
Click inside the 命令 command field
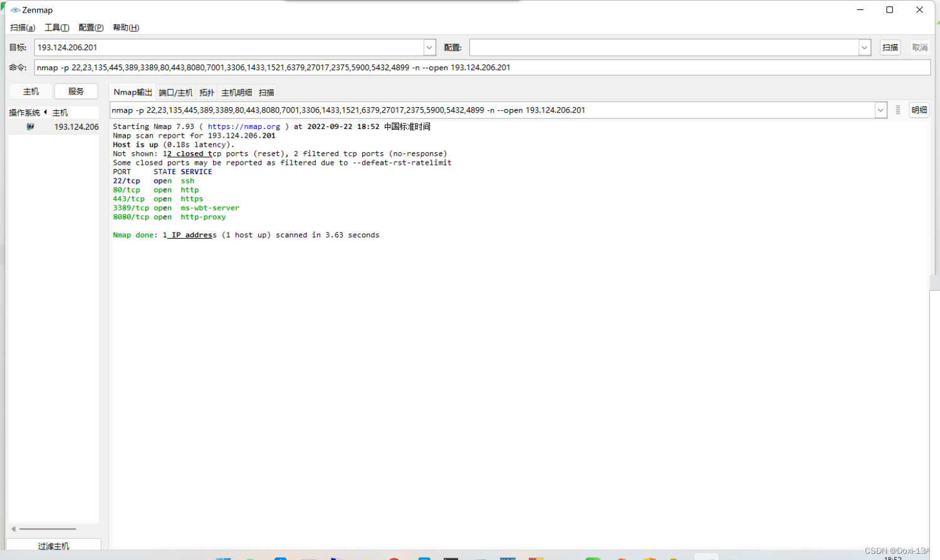482,68
